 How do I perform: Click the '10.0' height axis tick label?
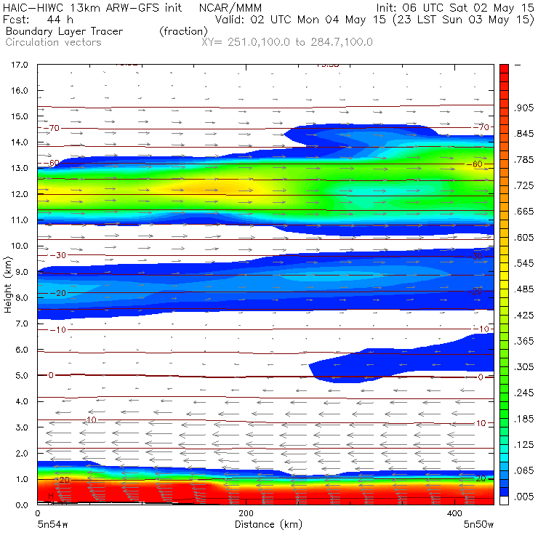[19, 246]
